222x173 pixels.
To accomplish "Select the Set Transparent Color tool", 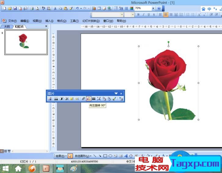I will (114, 99).
